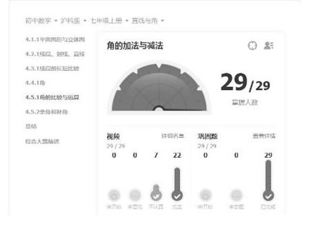The width and height of the screenshot is (309, 232).
Task: Click the video 完成 checkmark icon showing 22
Action: click(177, 195)
